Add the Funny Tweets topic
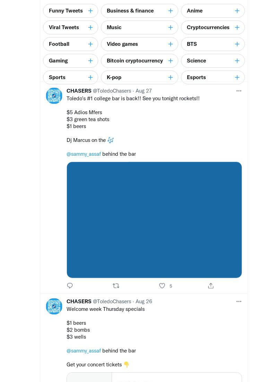The image size is (267, 382). point(90,11)
